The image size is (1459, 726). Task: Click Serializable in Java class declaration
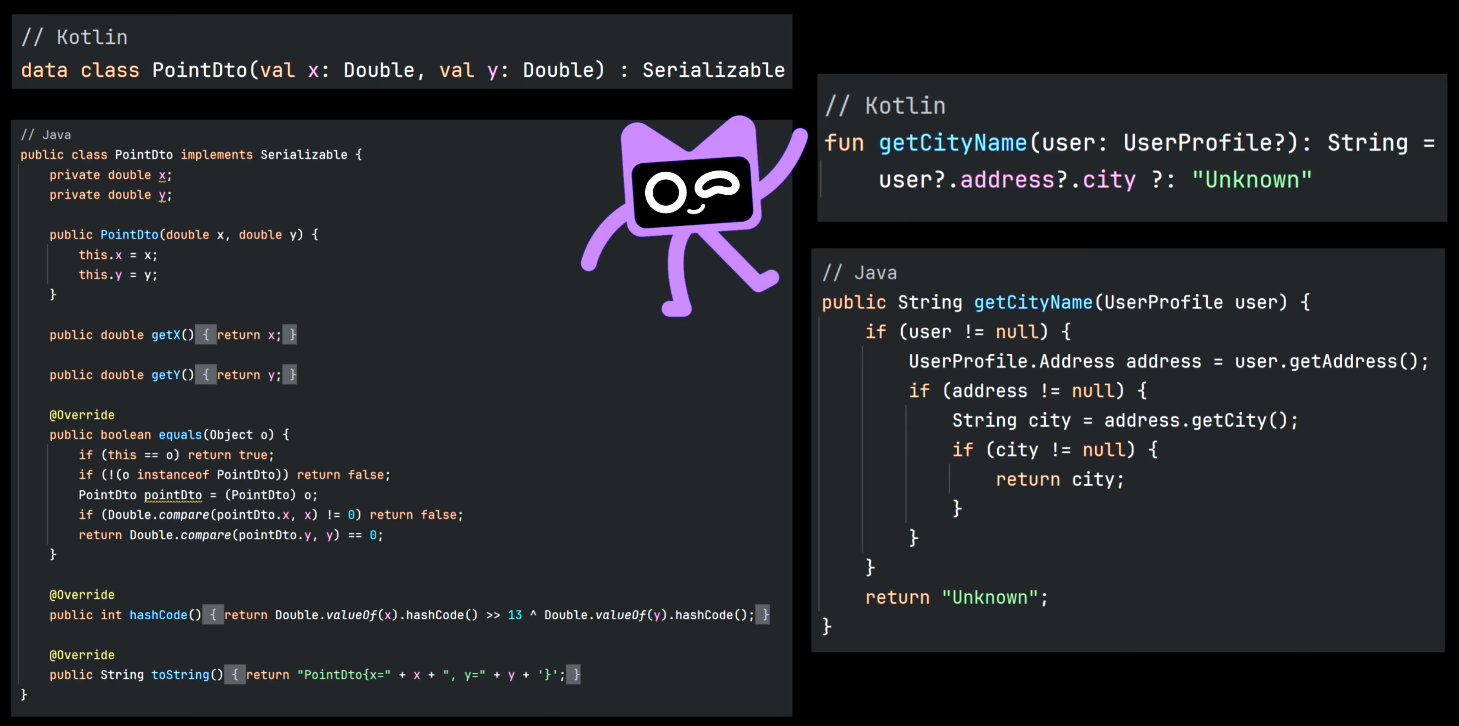[304, 155]
